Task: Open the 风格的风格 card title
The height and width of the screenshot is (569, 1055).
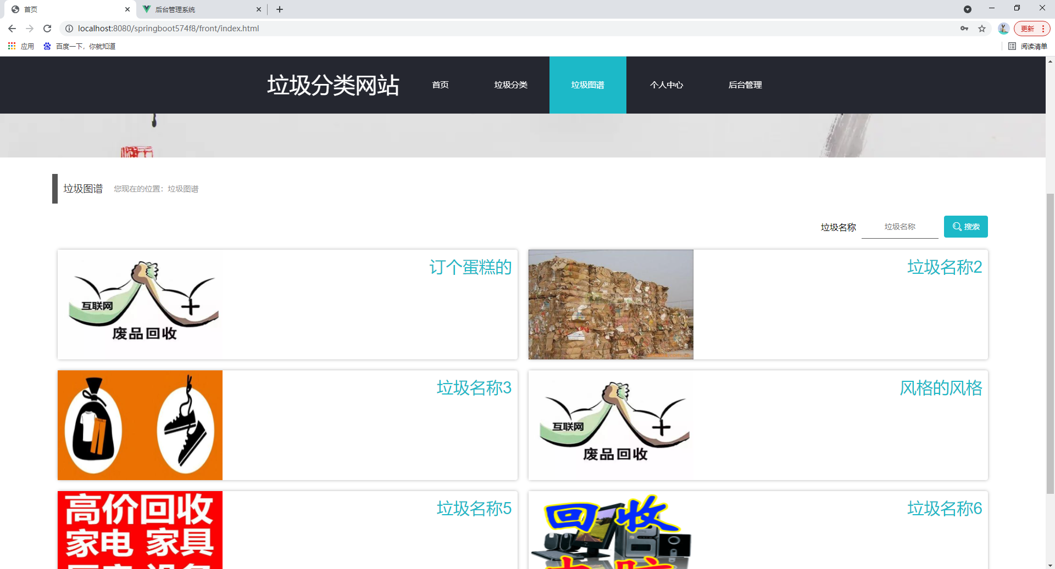Action: (941, 388)
